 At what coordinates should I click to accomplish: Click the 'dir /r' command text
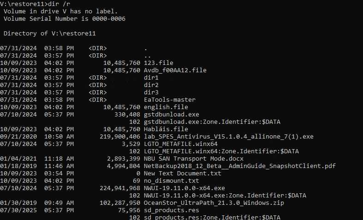(59, 4)
